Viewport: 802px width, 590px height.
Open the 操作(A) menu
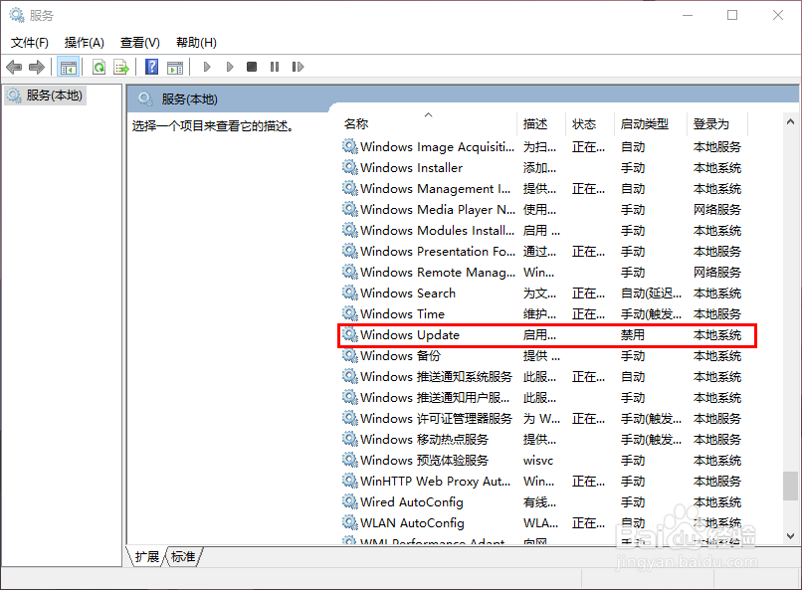tap(85, 43)
